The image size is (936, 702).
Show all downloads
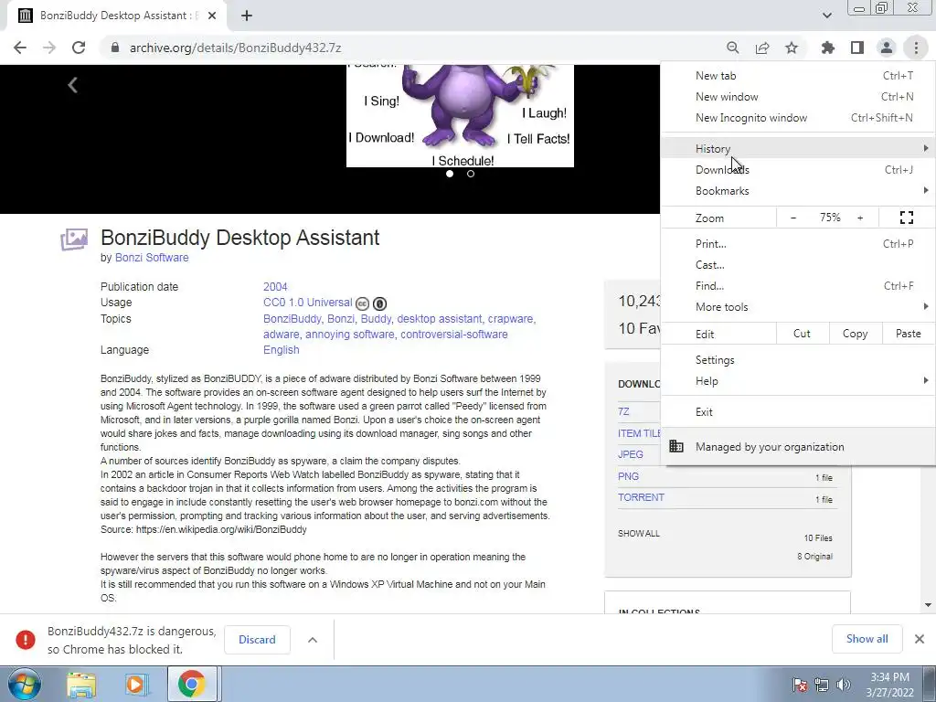[867, 639]
